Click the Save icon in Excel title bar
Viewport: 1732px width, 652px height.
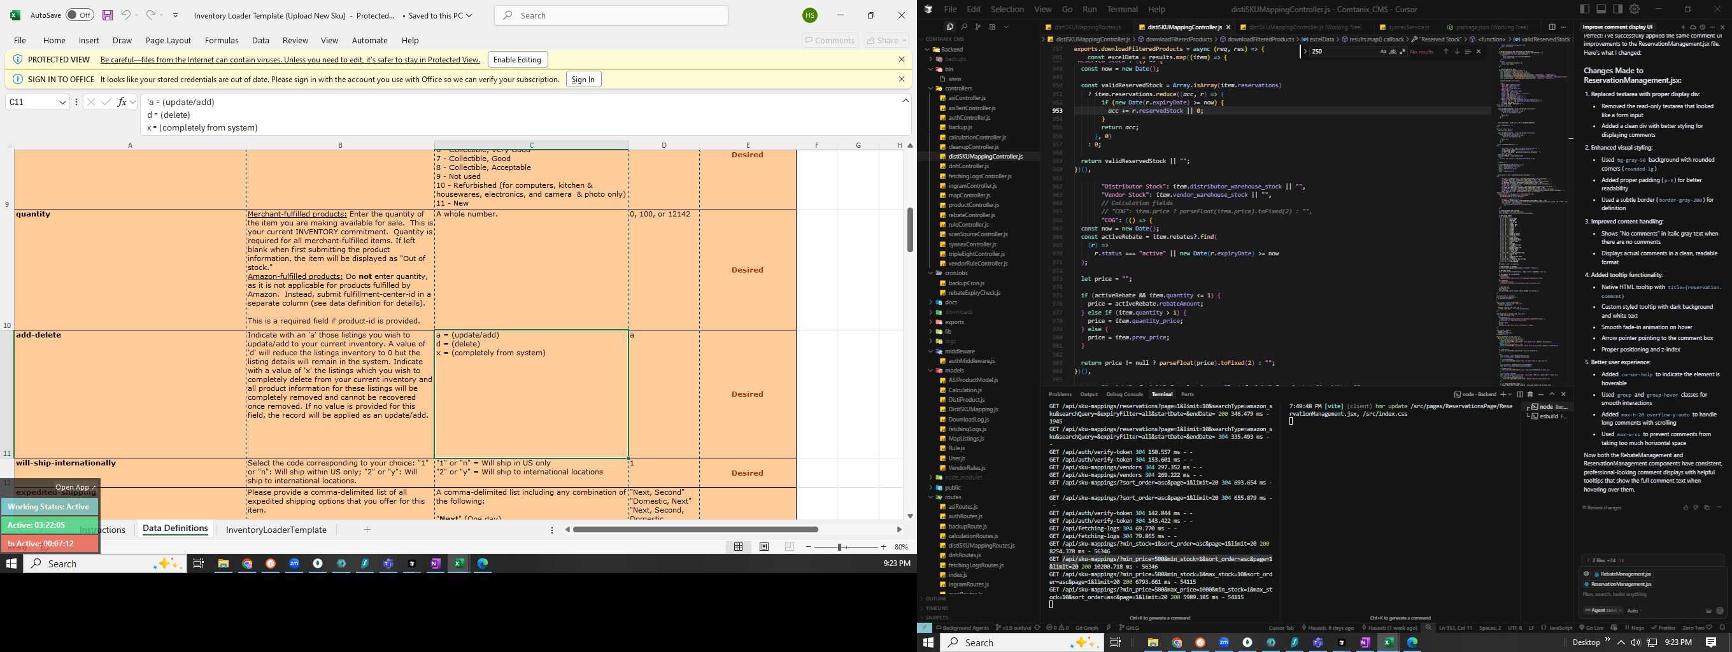point(108,15)
